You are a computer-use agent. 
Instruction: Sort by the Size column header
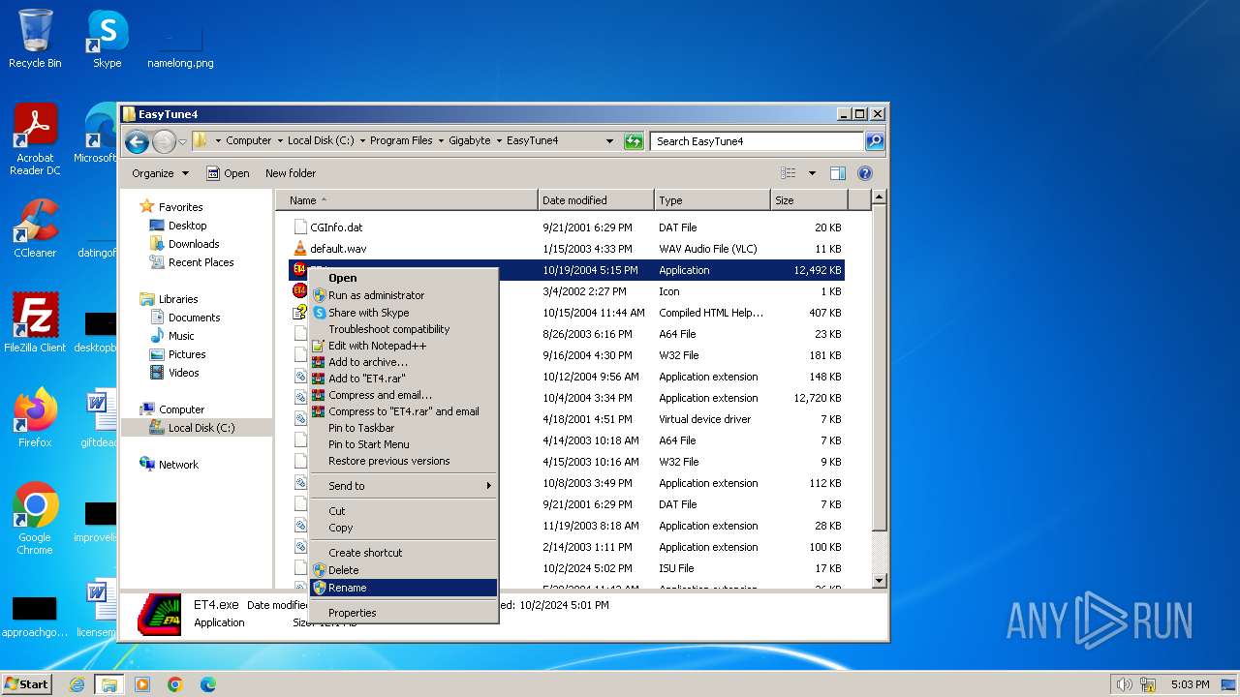tap(809, 200)
